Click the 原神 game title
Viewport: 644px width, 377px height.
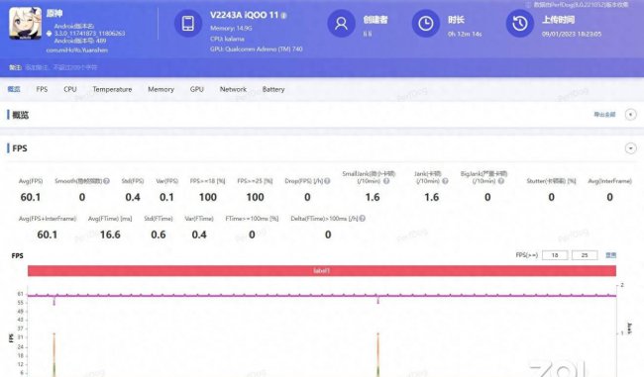[x=54, y=13]
